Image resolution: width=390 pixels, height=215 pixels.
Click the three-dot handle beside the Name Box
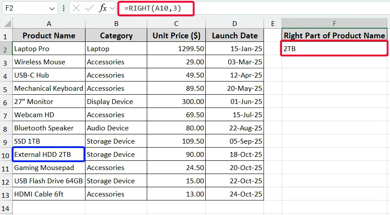coord(63,8)
